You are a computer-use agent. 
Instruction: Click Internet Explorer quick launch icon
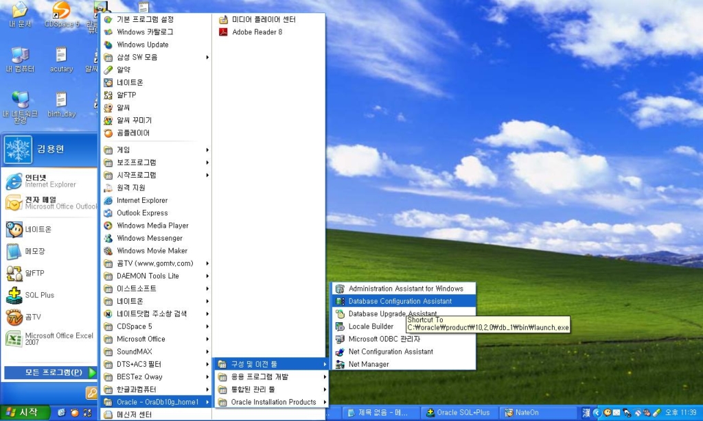click(61, 413)
